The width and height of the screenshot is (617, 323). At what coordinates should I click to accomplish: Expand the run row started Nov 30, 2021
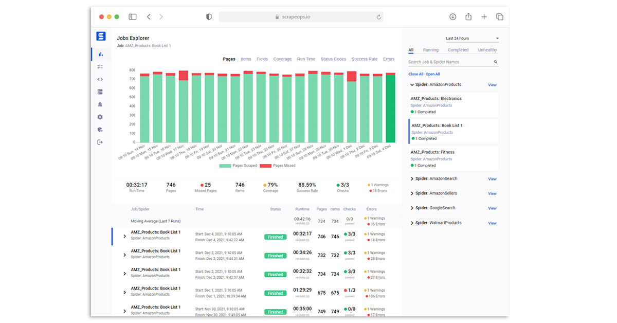124,311
